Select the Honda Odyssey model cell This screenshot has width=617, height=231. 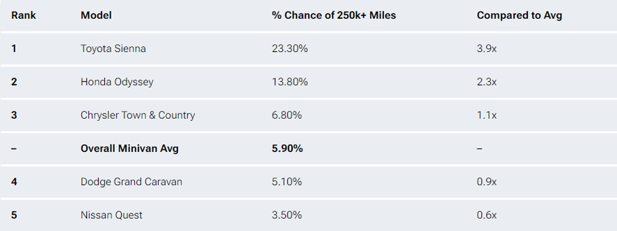(117, 82)
